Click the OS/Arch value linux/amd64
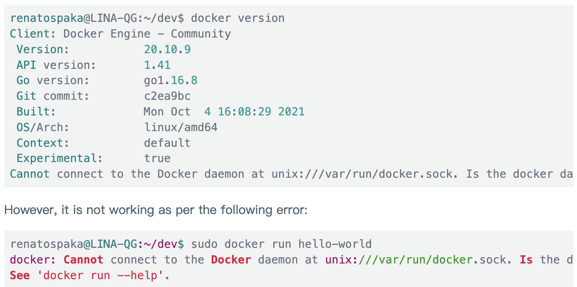The image size is (577, 287). [181, 127]
